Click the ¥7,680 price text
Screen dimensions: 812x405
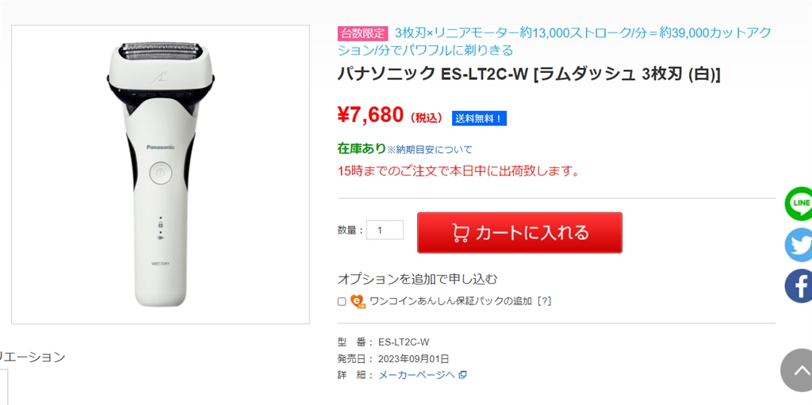[x=370, y=116]
